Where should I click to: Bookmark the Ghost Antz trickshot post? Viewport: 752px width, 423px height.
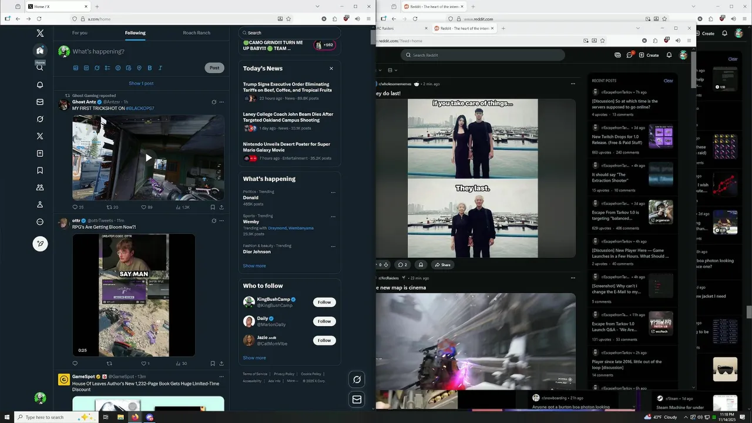[x=213, y=207]
